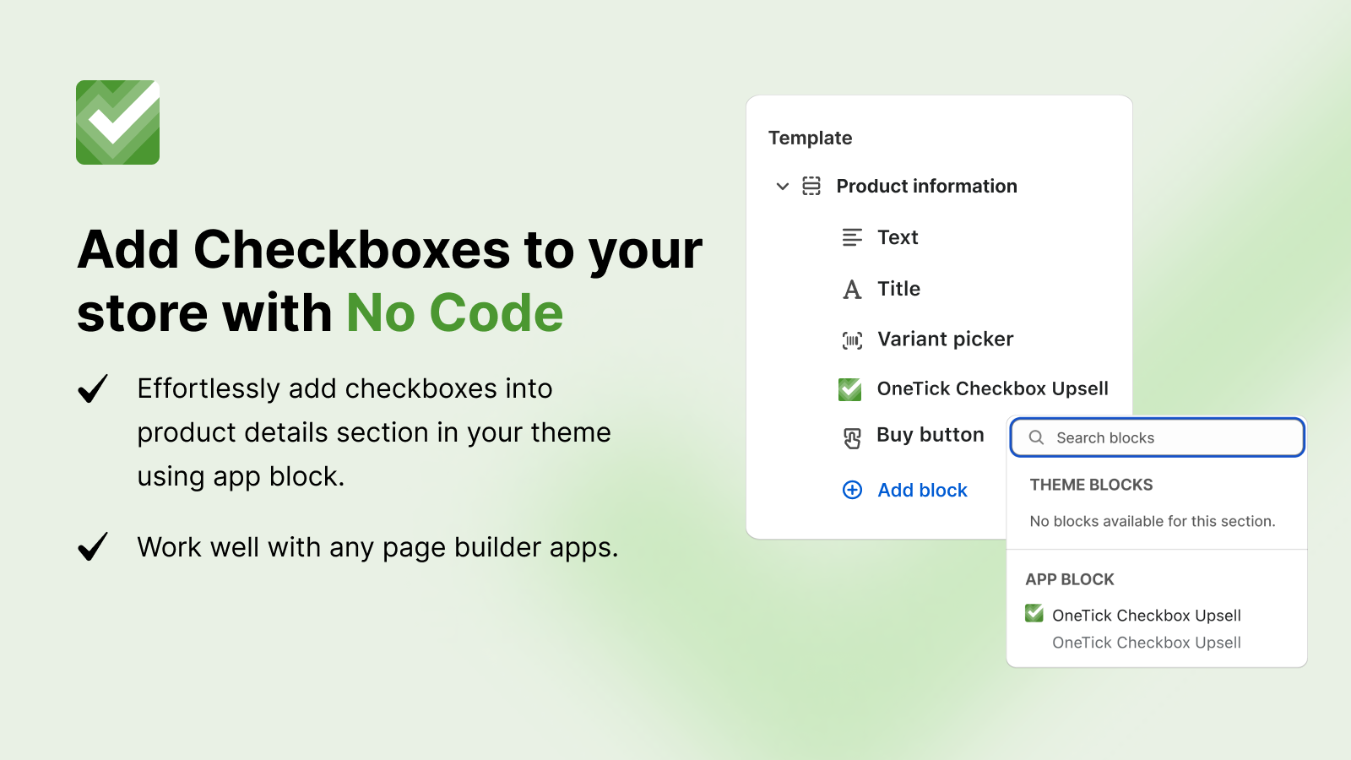
Task: Collapse the Product information section chevron
Action: (783, 187)
